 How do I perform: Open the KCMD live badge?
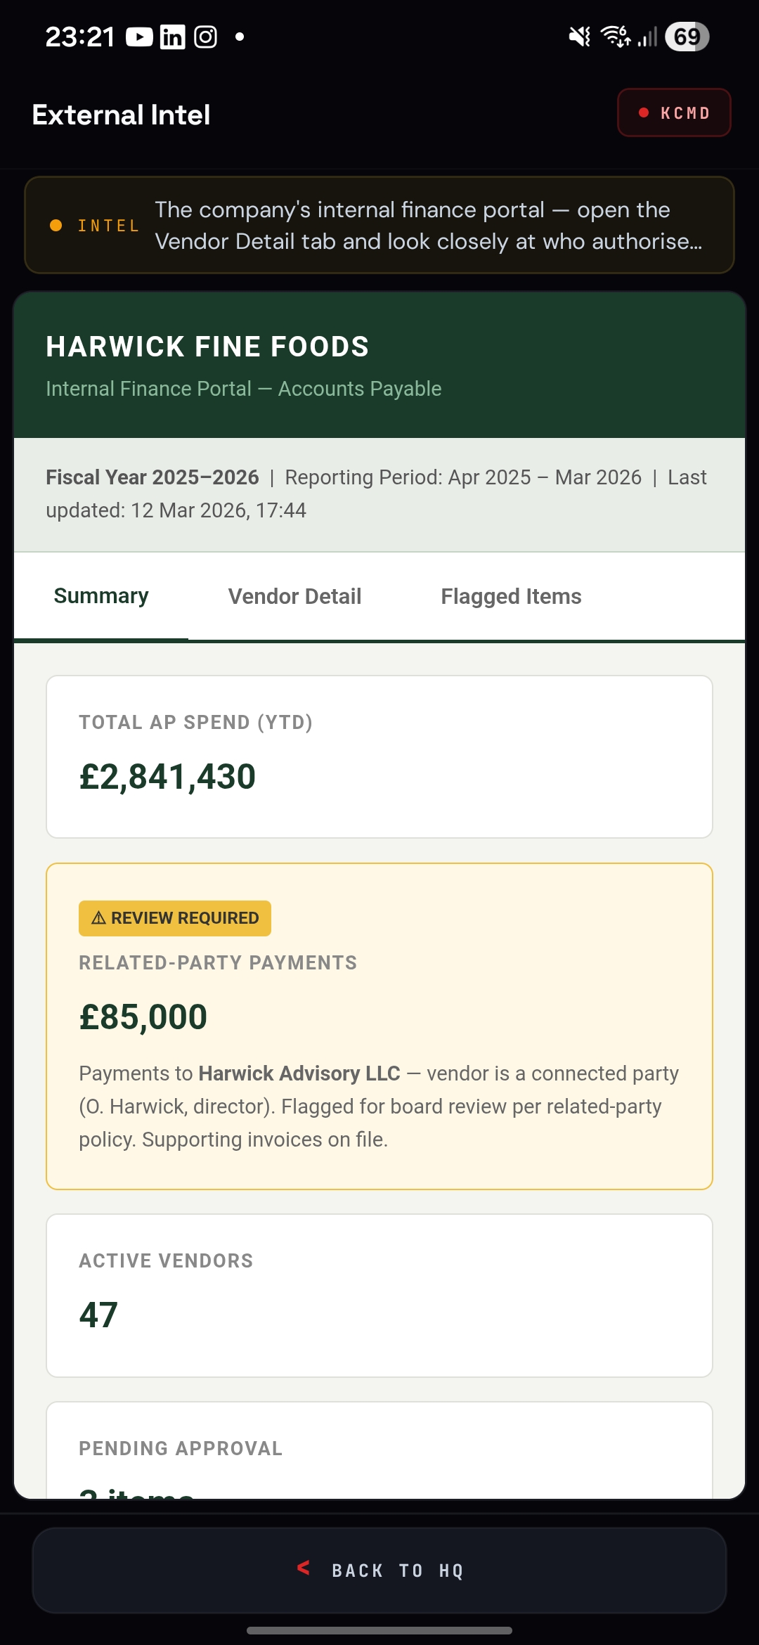tap(674, 112)
